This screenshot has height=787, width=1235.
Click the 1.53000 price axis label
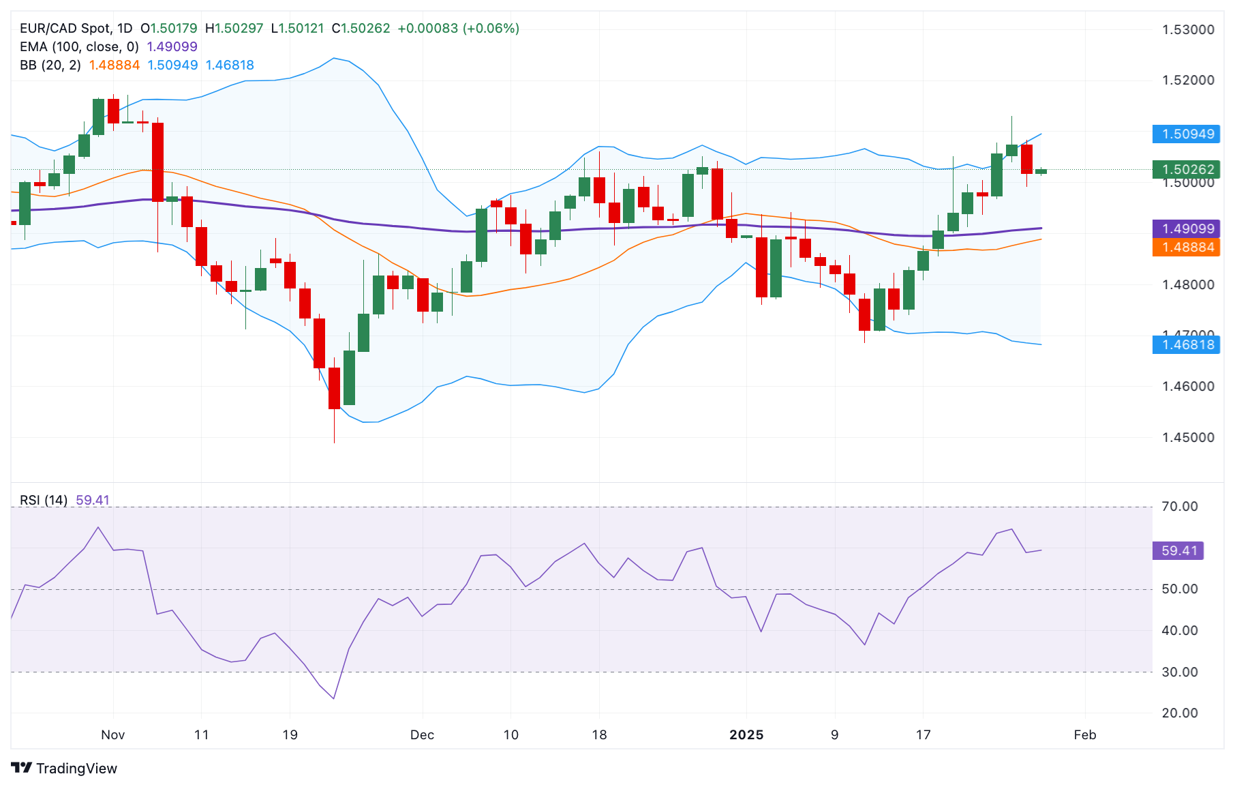click(1188, 30)
